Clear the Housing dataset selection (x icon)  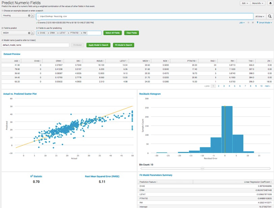click(x=29, y=16)
